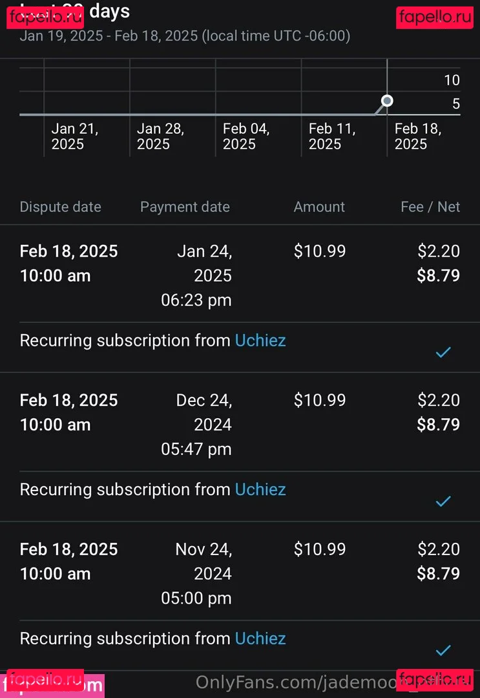The height and width of the screenshot is (698, 480).
Task: Select the chart data point circle marker
Action: coord(387,101)
